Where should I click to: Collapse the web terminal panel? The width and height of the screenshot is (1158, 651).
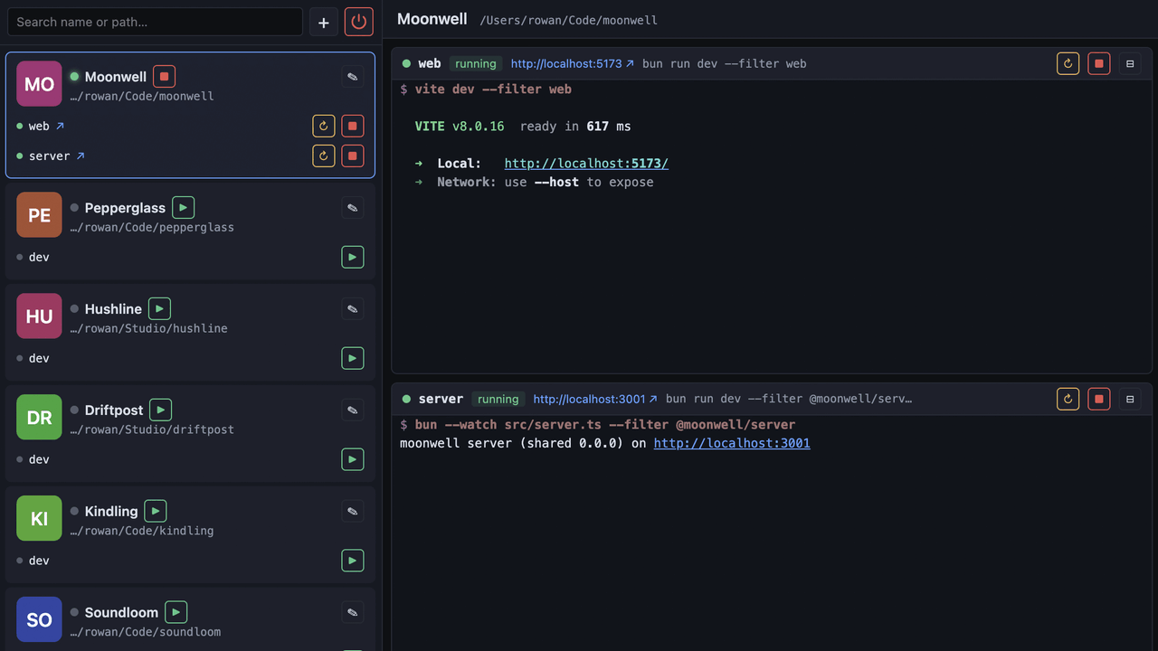(1130, 63)
